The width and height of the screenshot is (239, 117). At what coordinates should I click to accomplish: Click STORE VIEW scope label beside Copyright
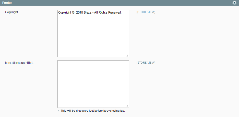tap(146, 12)
